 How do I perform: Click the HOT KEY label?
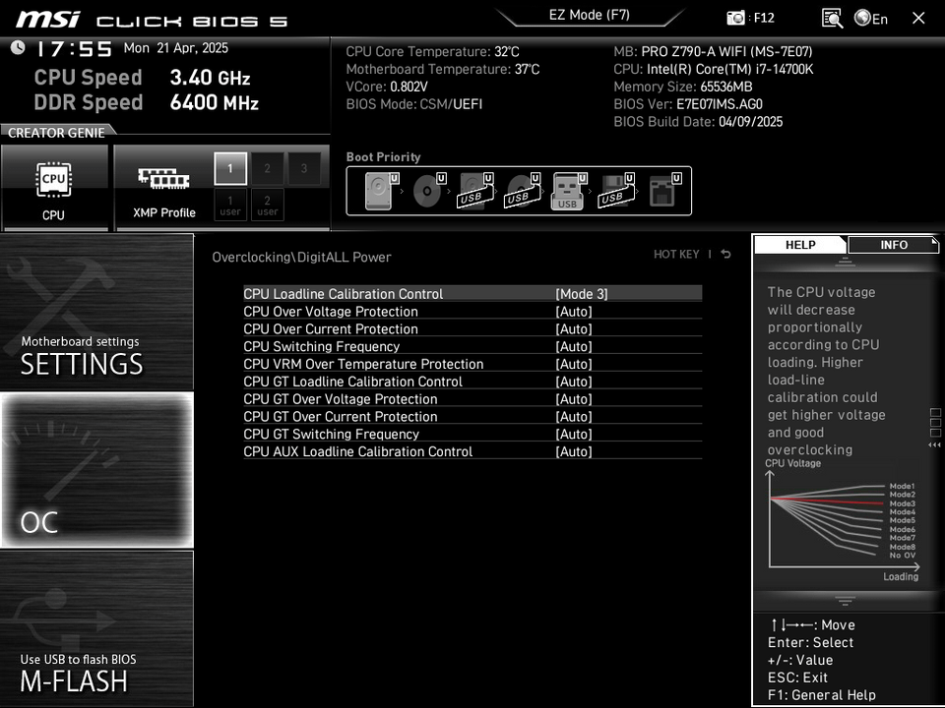point(676,254)
